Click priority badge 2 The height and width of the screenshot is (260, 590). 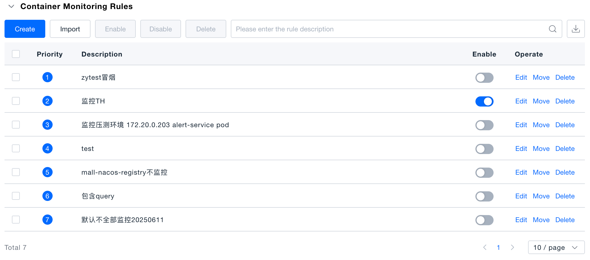pos(47,101)
